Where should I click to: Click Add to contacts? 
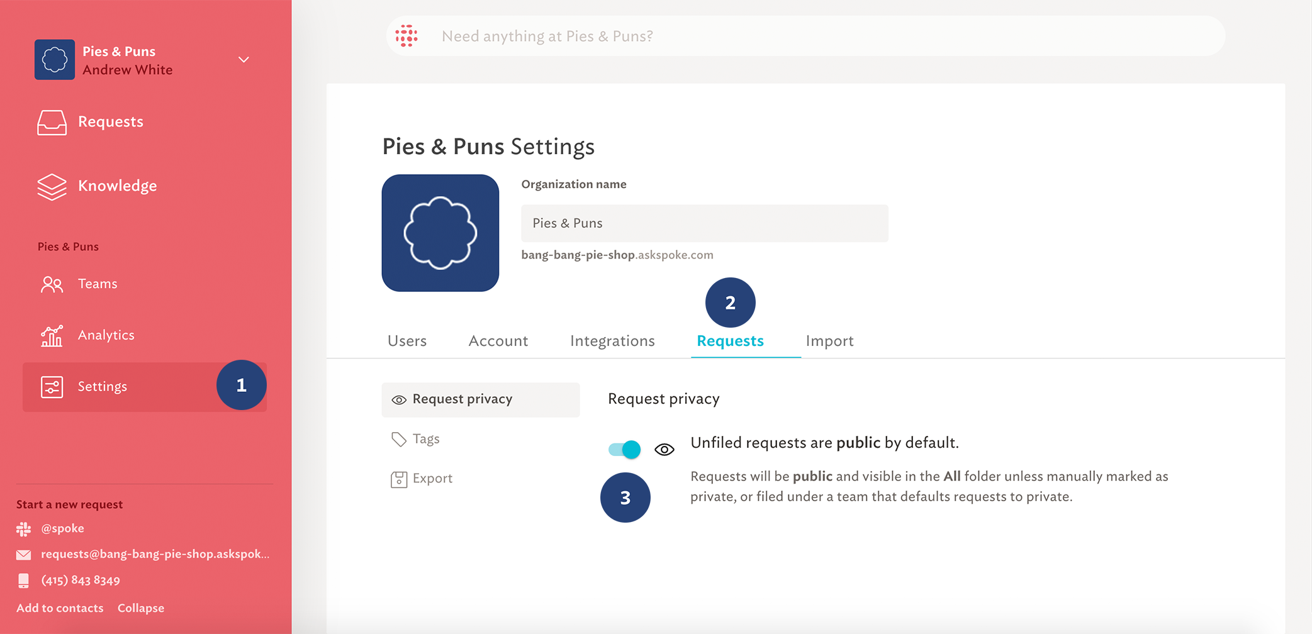click(x=60, y=608)
